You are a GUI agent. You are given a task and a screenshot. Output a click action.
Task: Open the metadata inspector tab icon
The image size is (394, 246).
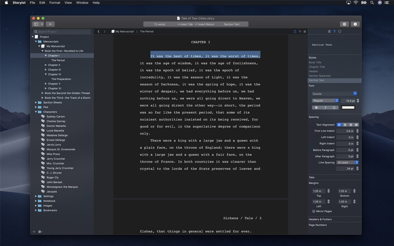[x=329, y=31]
